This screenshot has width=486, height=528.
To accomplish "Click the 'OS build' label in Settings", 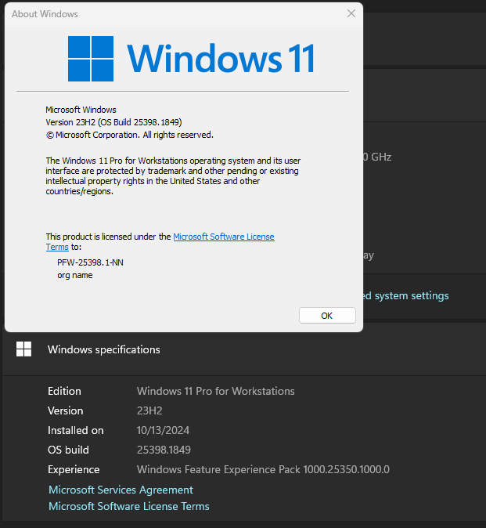I will point(68,450).
